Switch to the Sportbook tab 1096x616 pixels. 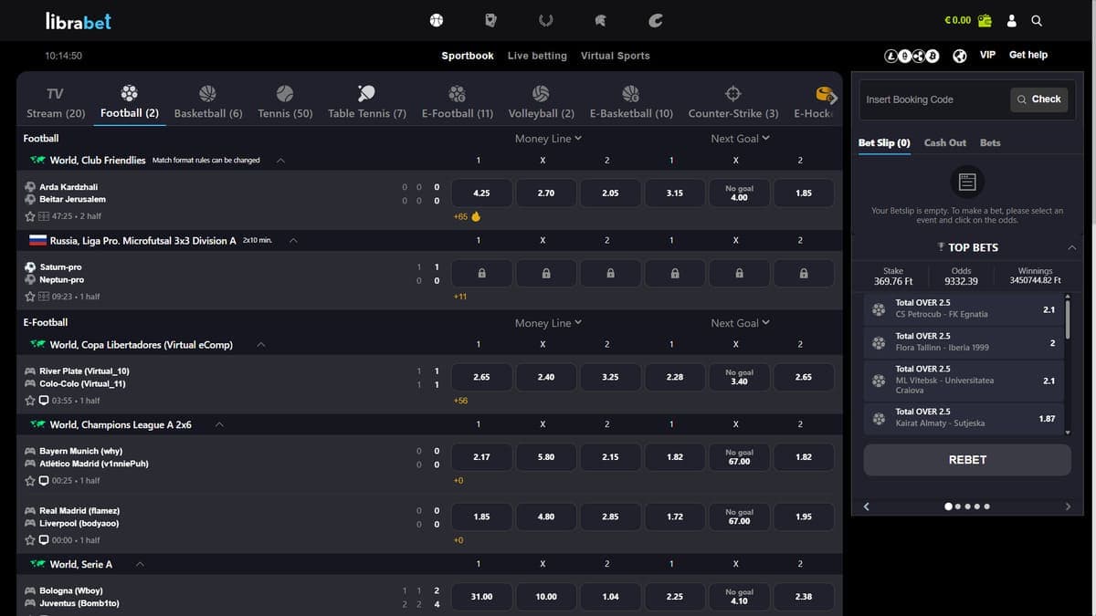pos(468,56)
